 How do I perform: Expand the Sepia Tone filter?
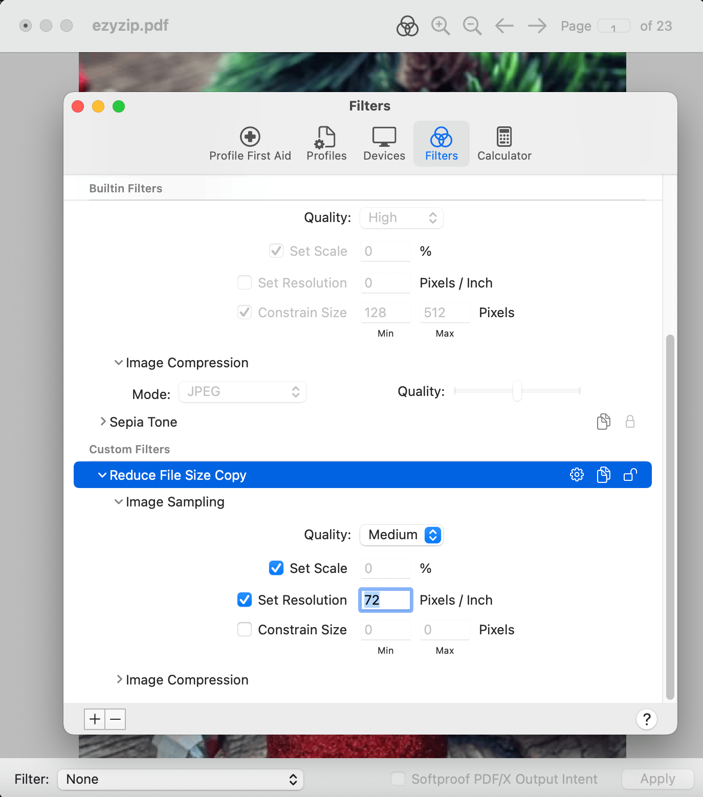tap(103, 422)
